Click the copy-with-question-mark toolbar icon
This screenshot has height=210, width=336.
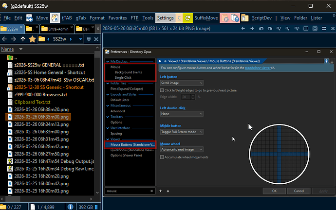coord(235,18)
